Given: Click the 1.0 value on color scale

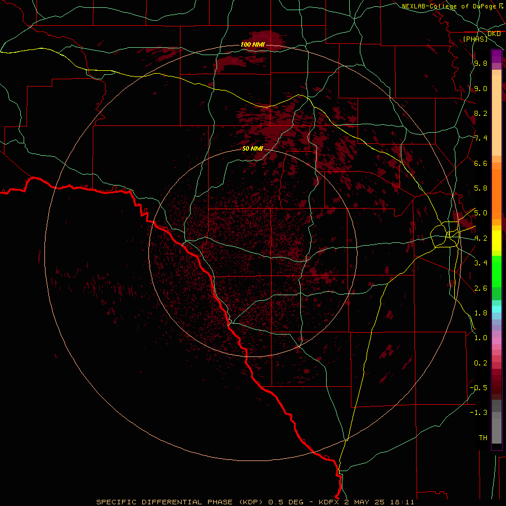Looking at the screenshot, I should (481, 338).
